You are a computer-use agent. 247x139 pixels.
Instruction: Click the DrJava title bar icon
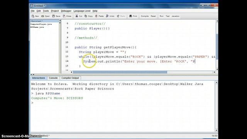(31, 6)
